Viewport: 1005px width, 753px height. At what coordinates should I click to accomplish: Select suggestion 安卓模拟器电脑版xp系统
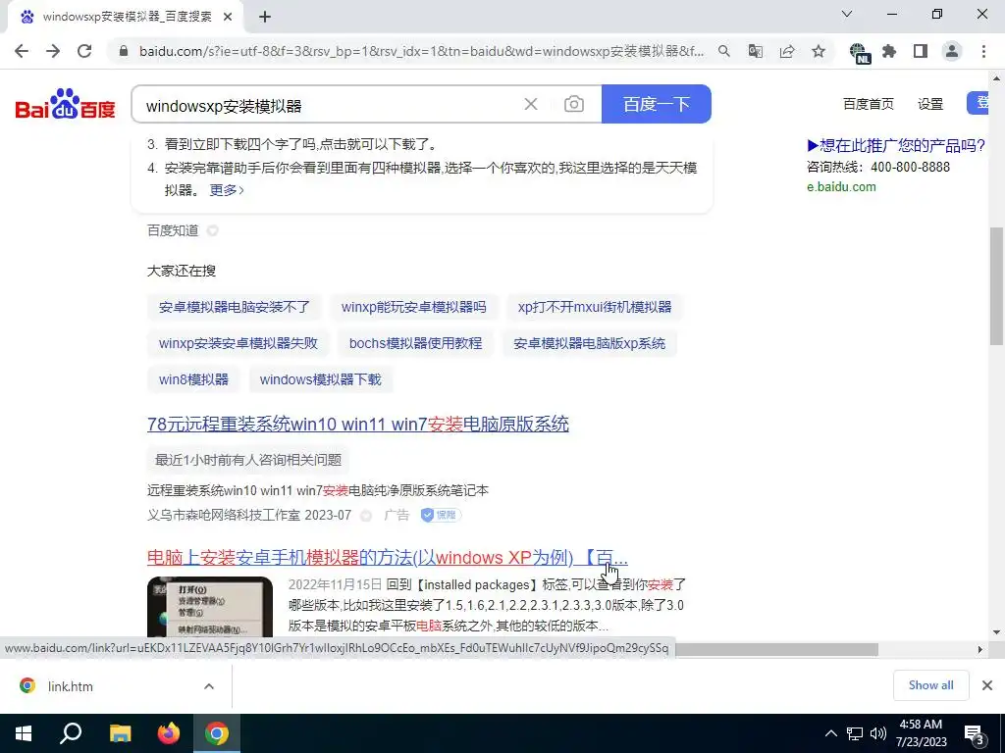590,343
